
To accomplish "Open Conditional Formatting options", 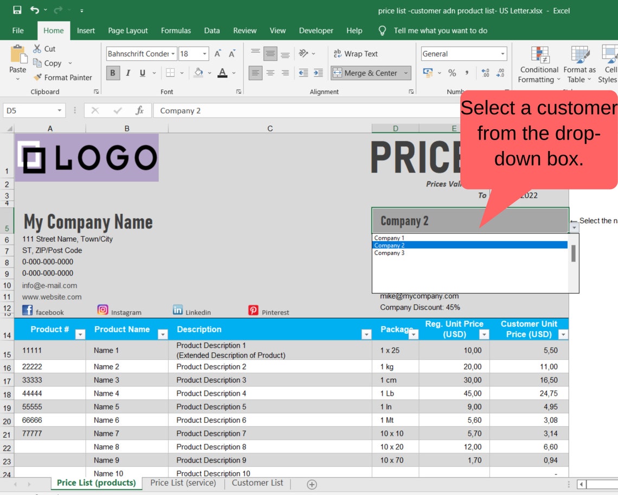I will click(538, 65).
